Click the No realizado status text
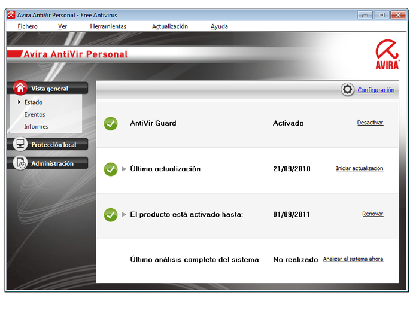 pos(296,260)
